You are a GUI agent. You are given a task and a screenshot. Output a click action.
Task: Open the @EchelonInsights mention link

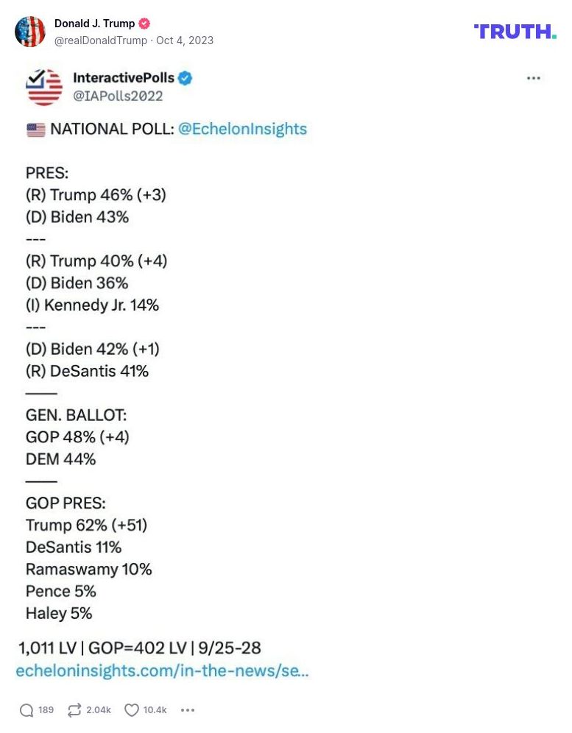(242, 129)
